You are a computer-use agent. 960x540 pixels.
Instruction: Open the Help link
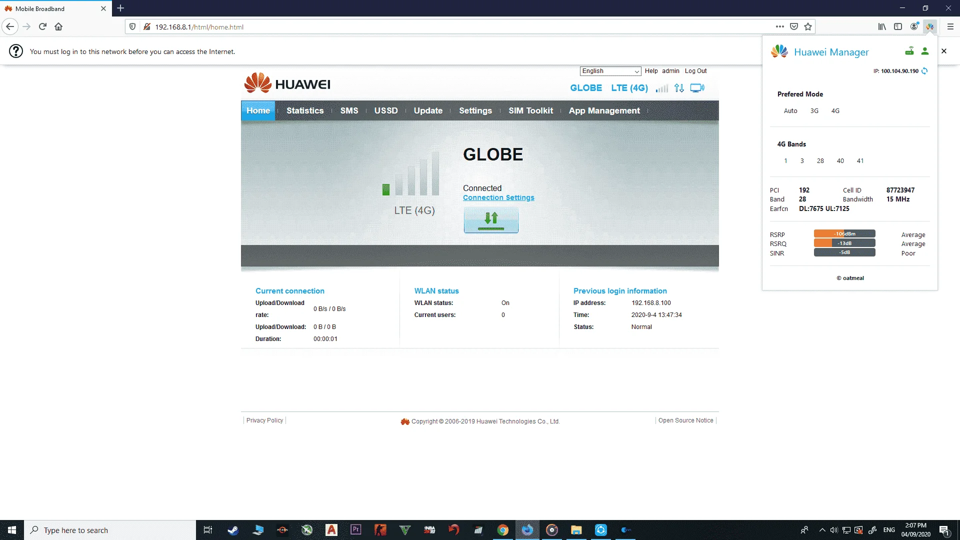[x=651, y=71]
